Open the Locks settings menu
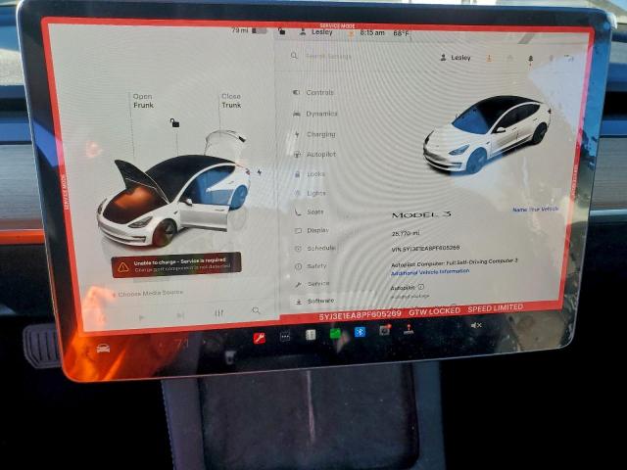Image resolution: width=627 pixels, height=470 pixels. [x=311, y=174]
